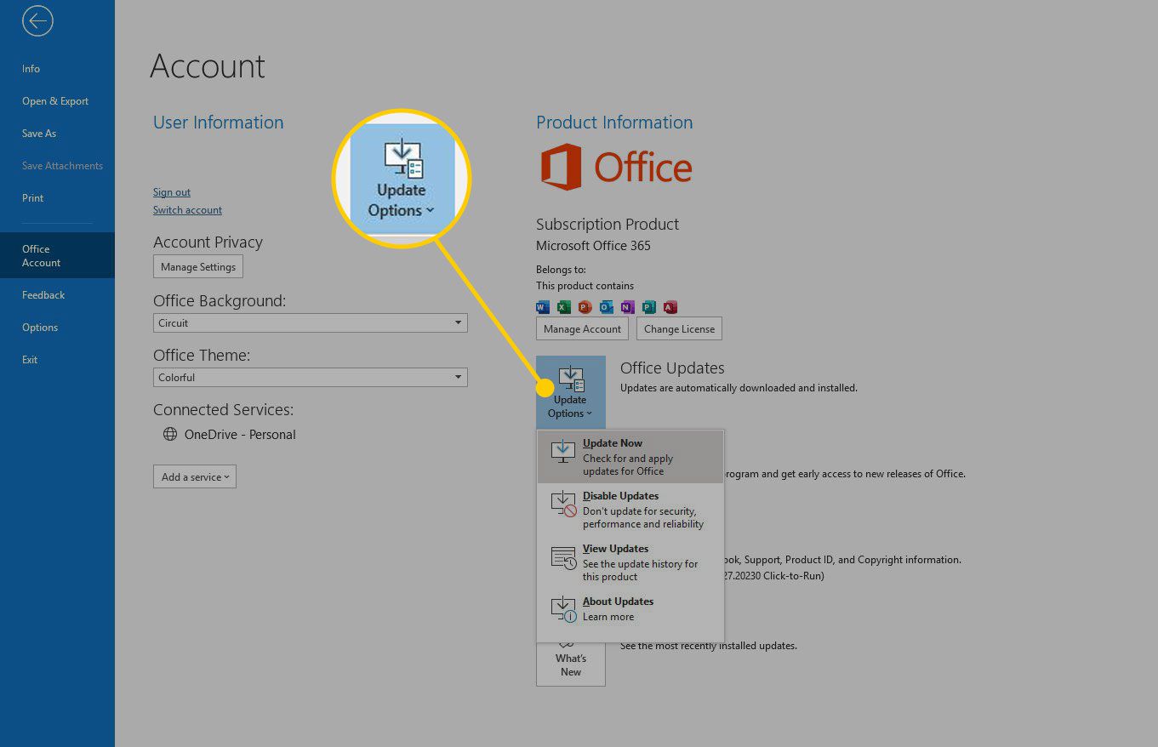Select Disable Updates from the menu
The image size is (1158, 747).
630,510
